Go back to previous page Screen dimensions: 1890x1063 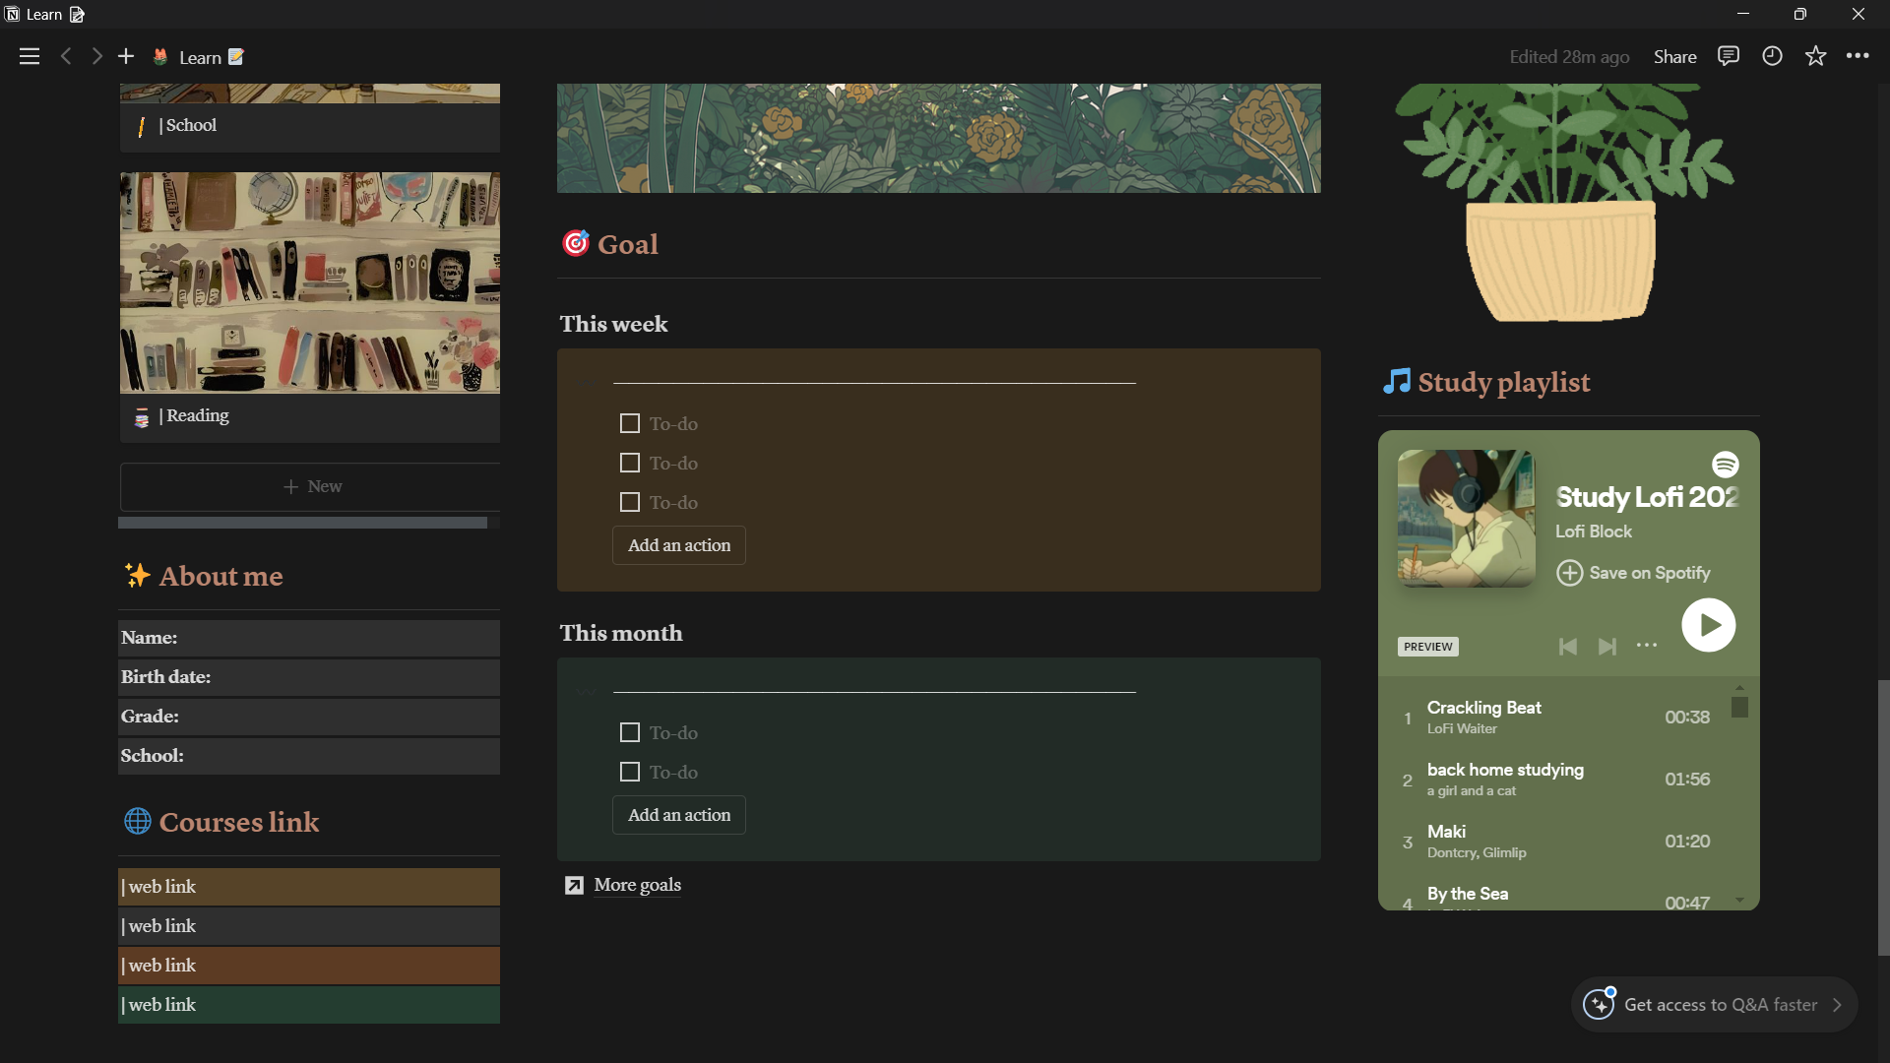[66, 57]
